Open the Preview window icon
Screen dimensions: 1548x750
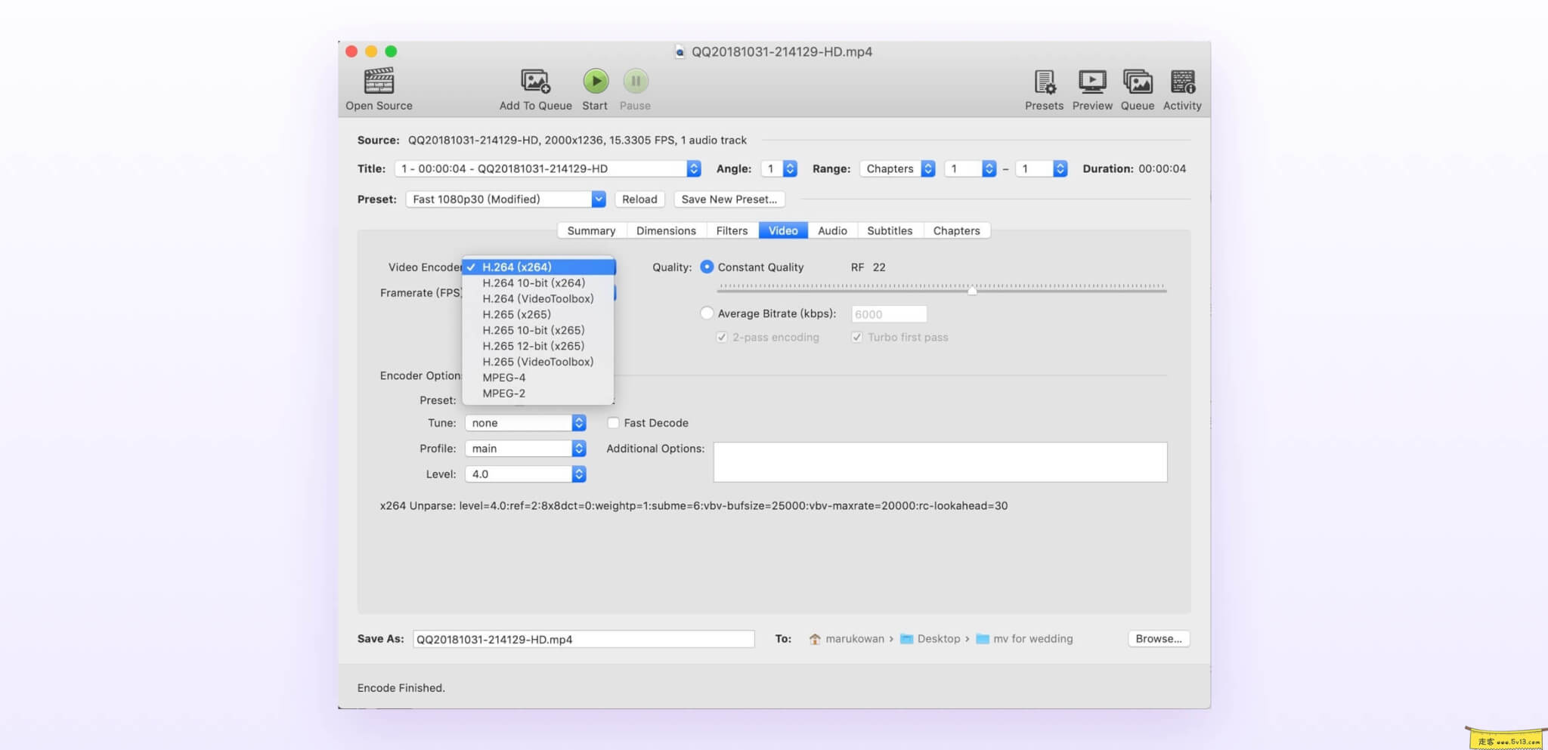pyautogui.click(x=1092, y=82)
